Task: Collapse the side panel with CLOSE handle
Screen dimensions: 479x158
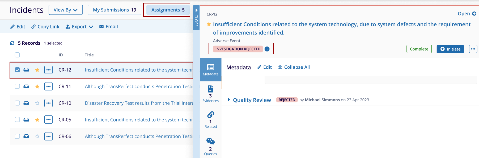Action: (196, 18)
